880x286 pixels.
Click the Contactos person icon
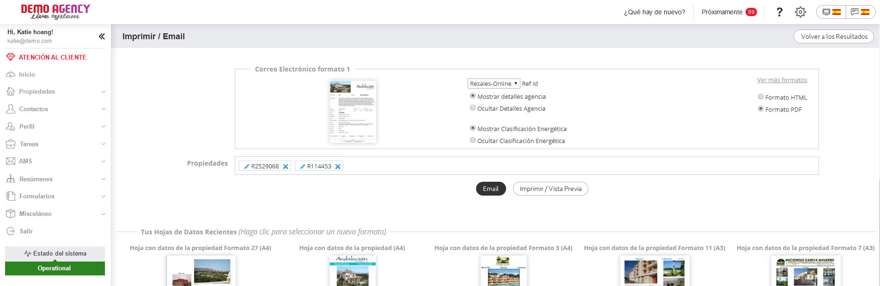coord(11,109)
